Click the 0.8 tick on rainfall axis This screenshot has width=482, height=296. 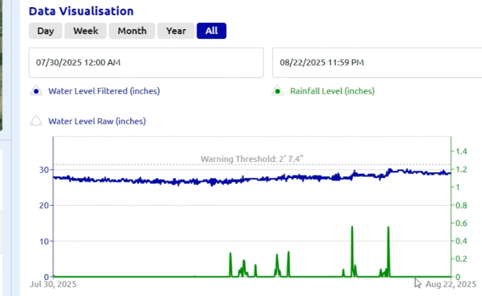pos(461,205)
